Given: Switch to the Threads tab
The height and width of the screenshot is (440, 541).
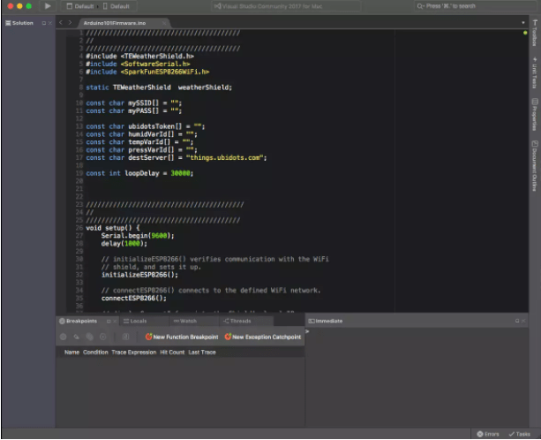Looking at the screenshot, I should pyautogui.click(x=236, y=321).
